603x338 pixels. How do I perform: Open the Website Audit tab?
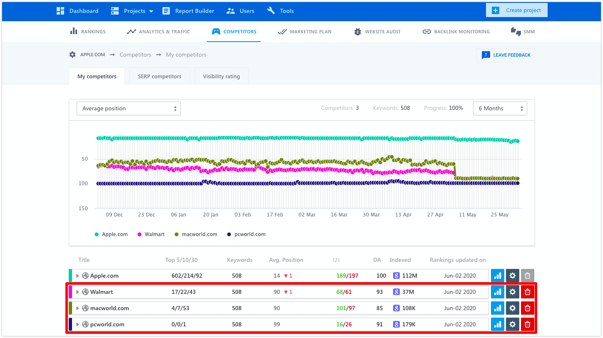pyautogui.click(x=377, y=32)
